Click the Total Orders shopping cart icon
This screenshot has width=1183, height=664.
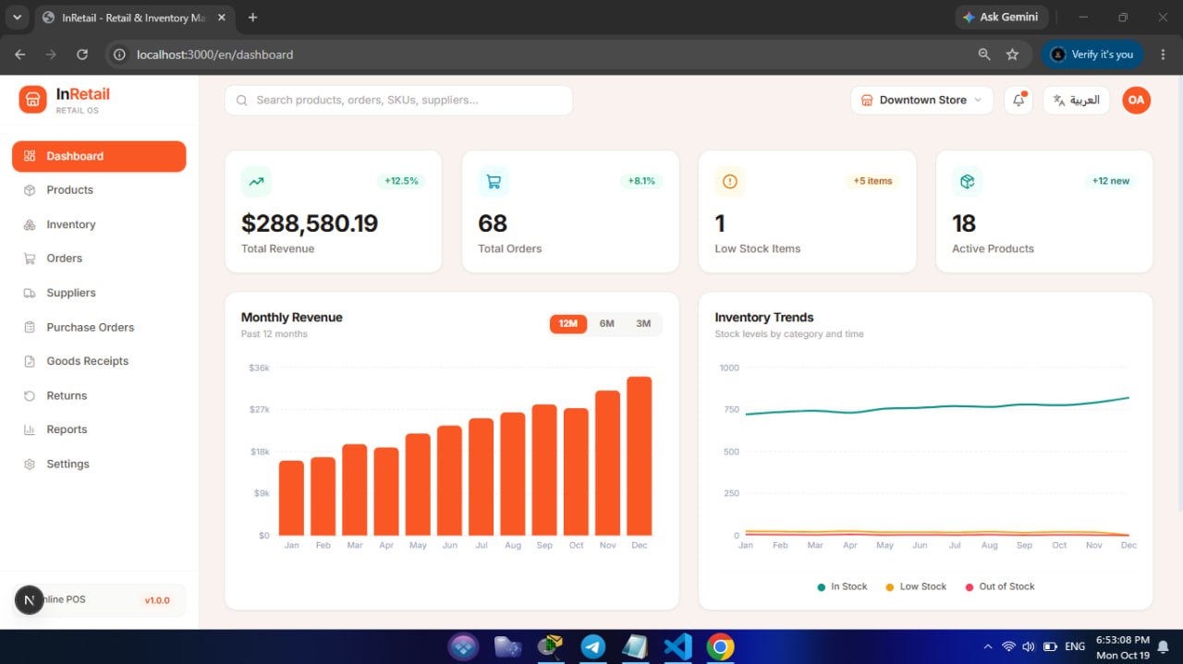tap(494, 182)
